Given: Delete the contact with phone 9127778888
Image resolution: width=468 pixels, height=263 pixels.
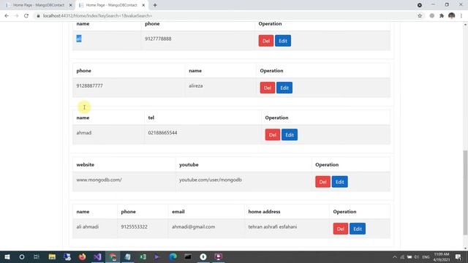Looking at the screenshot, I should click(x=266, y=41).
